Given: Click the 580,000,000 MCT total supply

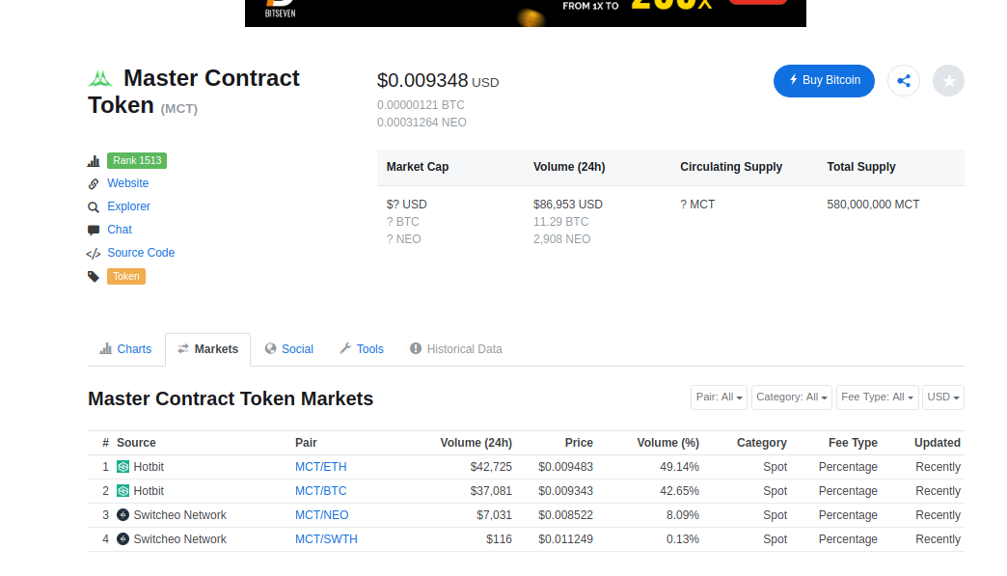Looking at the screenshot, I should (874, 205).
